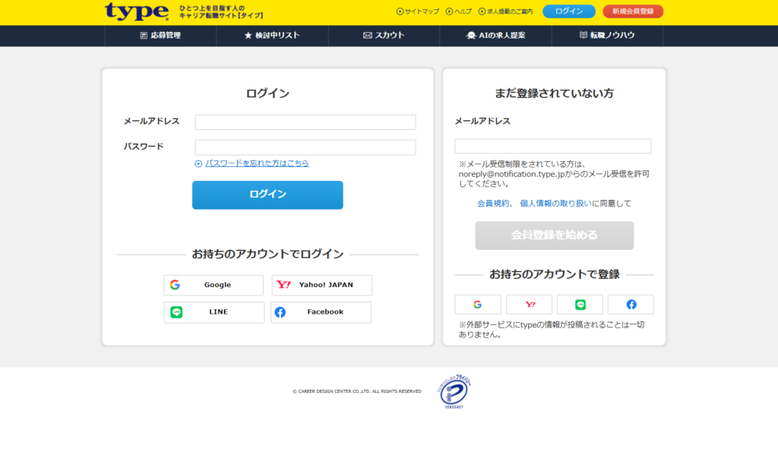Register using the Facebook icon
This screenshot has width=778, height=468.
pyautogui.click(x=631, y=305)
